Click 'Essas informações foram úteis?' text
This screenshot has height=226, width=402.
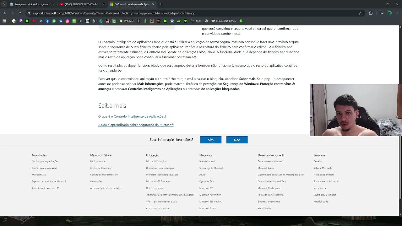coord(171,140)
